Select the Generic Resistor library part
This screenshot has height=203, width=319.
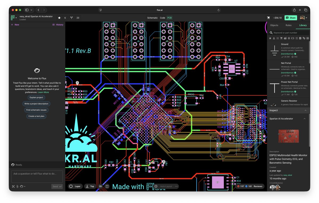tap(288, 102)
